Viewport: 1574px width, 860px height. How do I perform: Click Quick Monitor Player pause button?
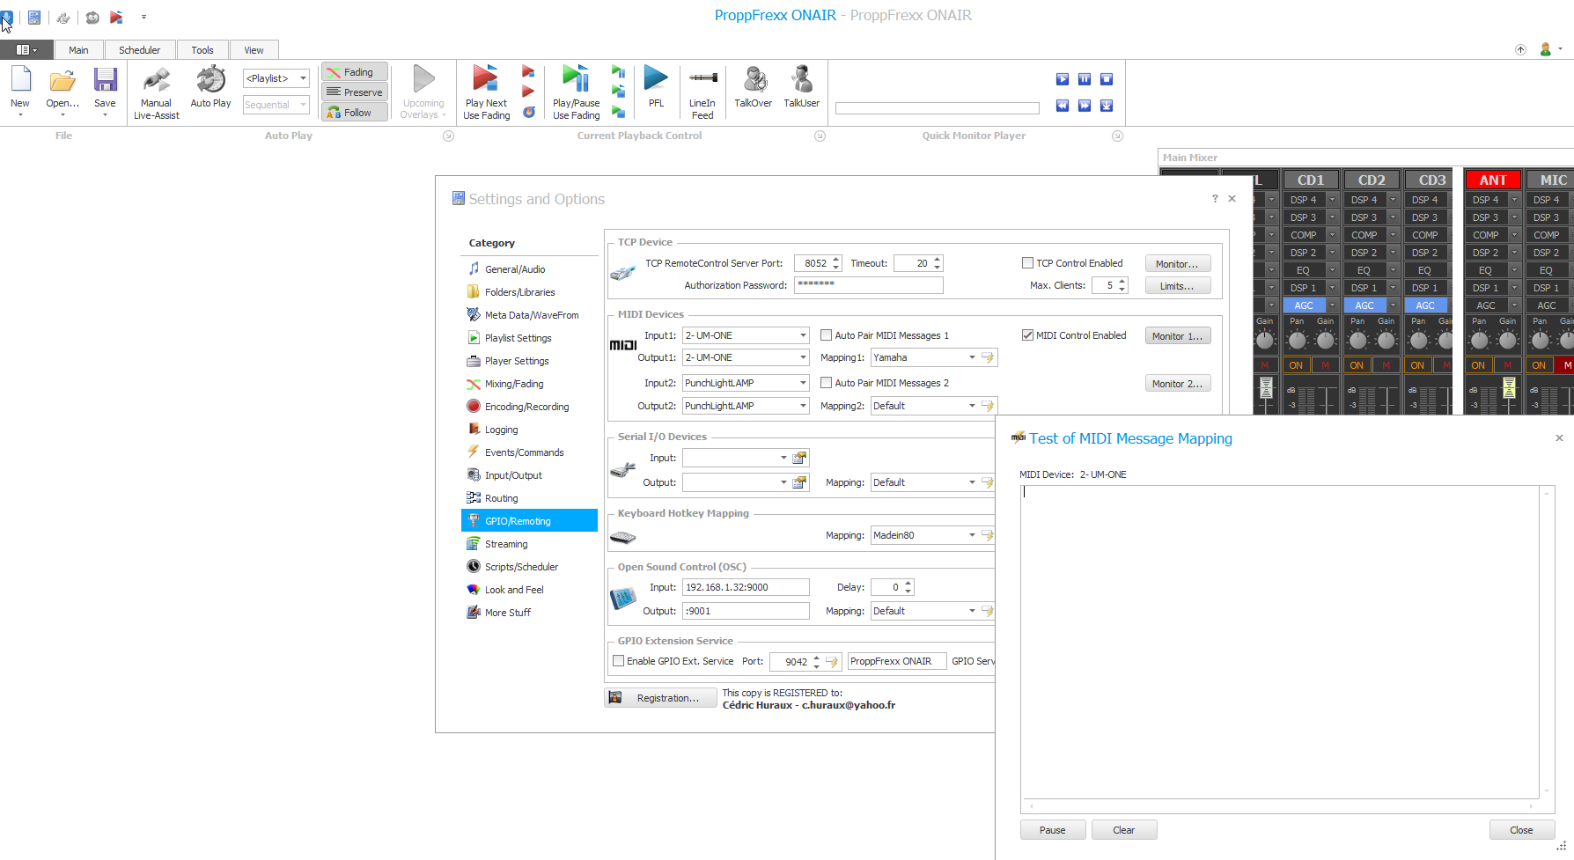1085,79
